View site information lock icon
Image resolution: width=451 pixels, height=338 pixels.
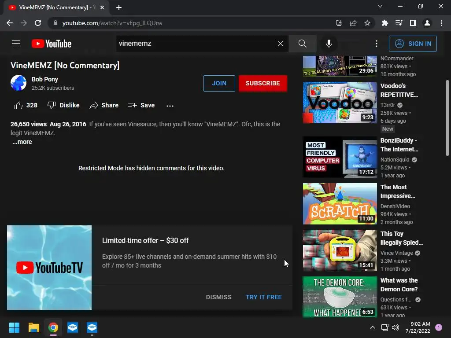click(55, 23)
